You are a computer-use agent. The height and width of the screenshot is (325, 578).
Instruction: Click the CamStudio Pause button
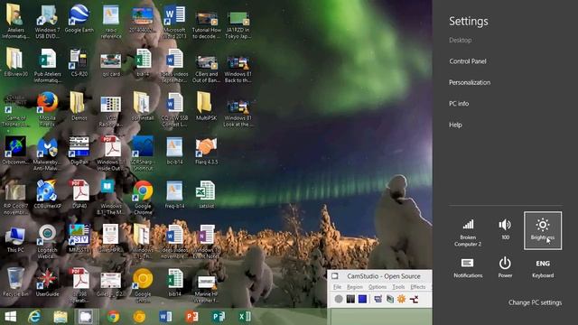coord(350,299)
